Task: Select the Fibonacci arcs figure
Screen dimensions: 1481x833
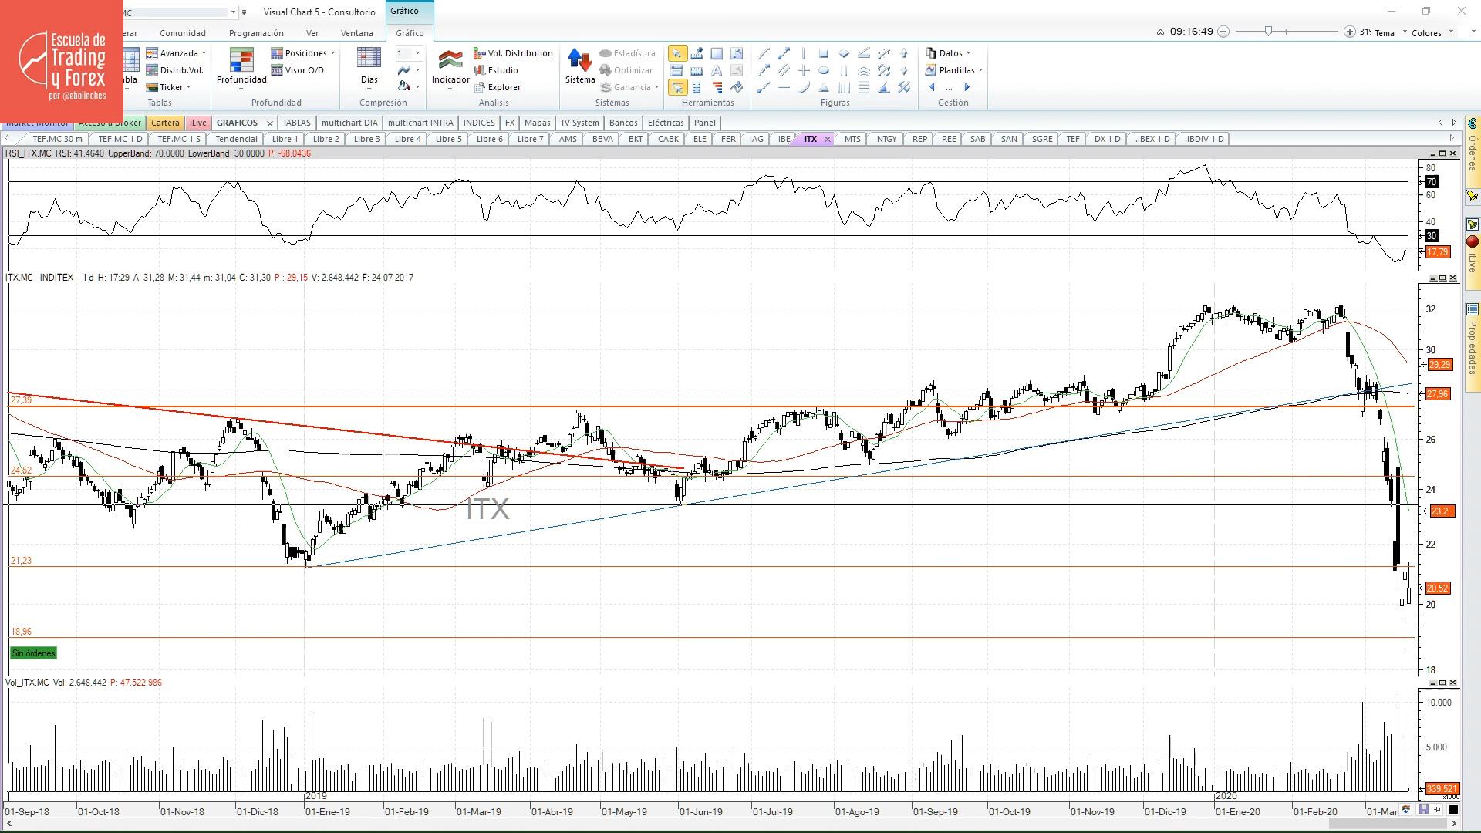Action: coord(864,70)
